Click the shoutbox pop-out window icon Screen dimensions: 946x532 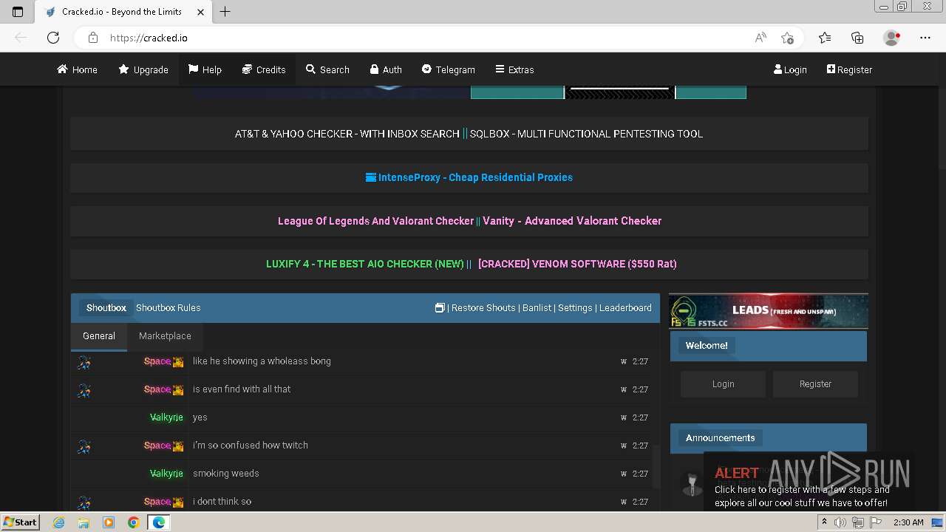(x=440, y=308)
